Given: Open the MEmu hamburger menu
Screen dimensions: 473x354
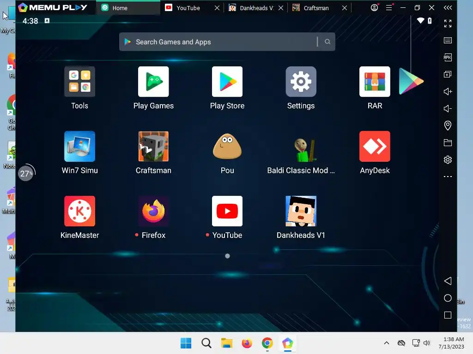Looking at the screenshot, I should pyautogui.click(x=389, y=7).
